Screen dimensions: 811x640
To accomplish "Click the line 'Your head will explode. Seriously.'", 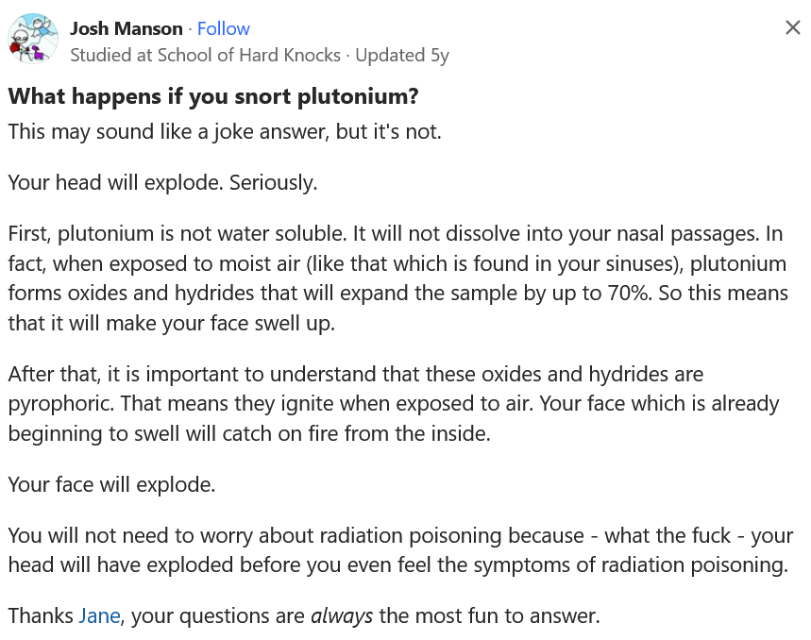I will 162,182.
